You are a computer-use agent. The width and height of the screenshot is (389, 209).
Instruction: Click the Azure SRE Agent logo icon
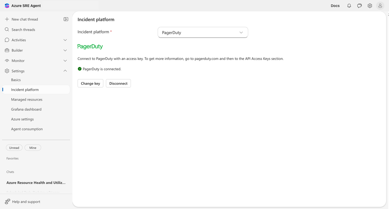[x=7, y=6]
